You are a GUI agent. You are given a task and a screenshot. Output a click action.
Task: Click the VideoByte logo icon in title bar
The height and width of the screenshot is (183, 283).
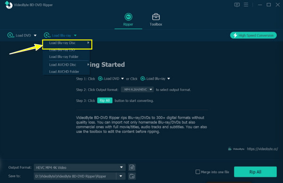click(8, 5)
